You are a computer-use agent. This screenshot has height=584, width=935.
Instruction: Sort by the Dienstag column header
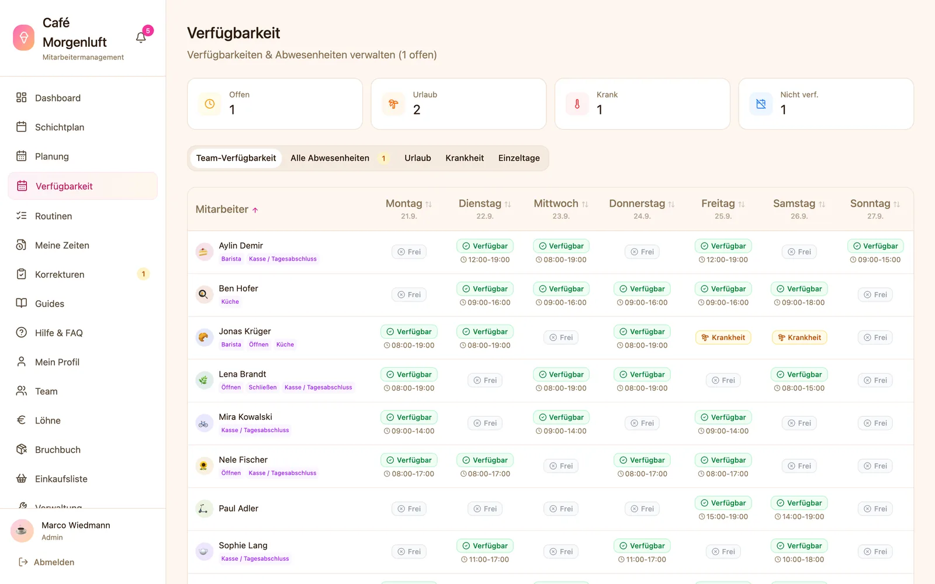click(x=484, y=203)
